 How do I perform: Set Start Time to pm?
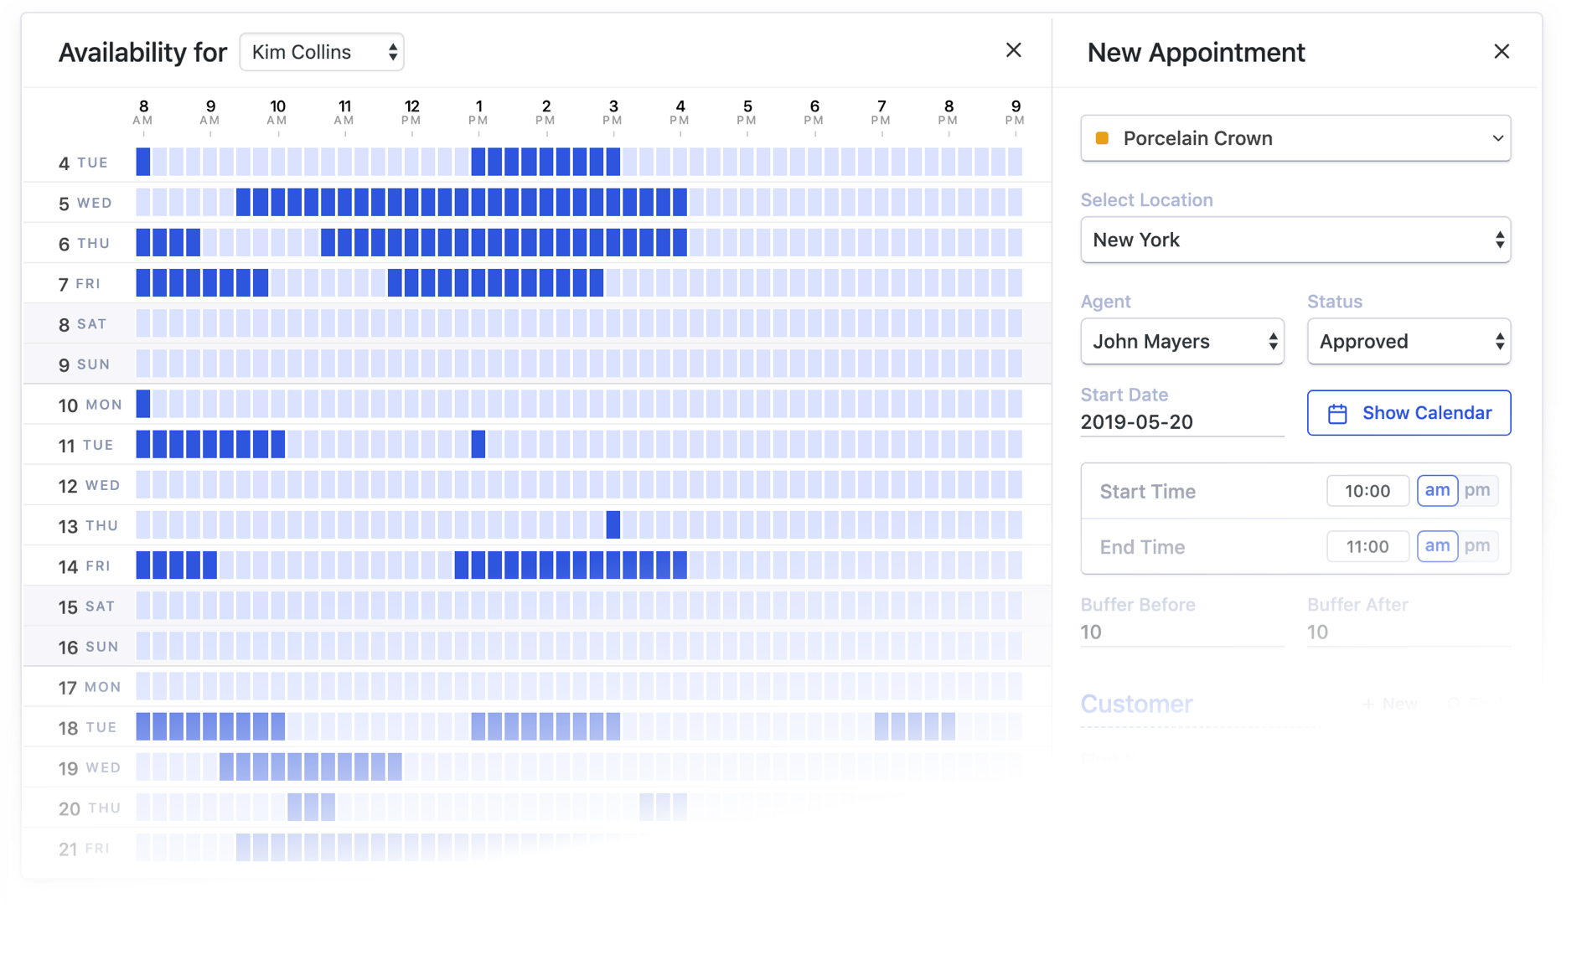[1476, 491]
